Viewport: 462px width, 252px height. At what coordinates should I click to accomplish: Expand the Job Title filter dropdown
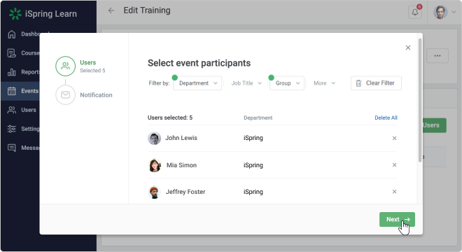[246, 83]
